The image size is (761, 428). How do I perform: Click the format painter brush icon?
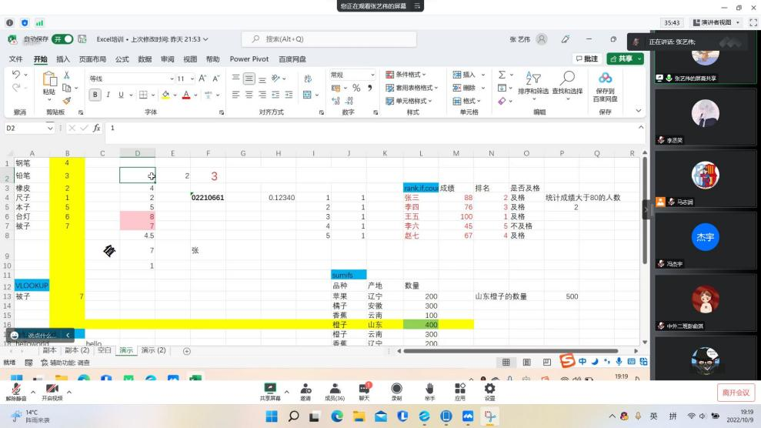point(66,100)
